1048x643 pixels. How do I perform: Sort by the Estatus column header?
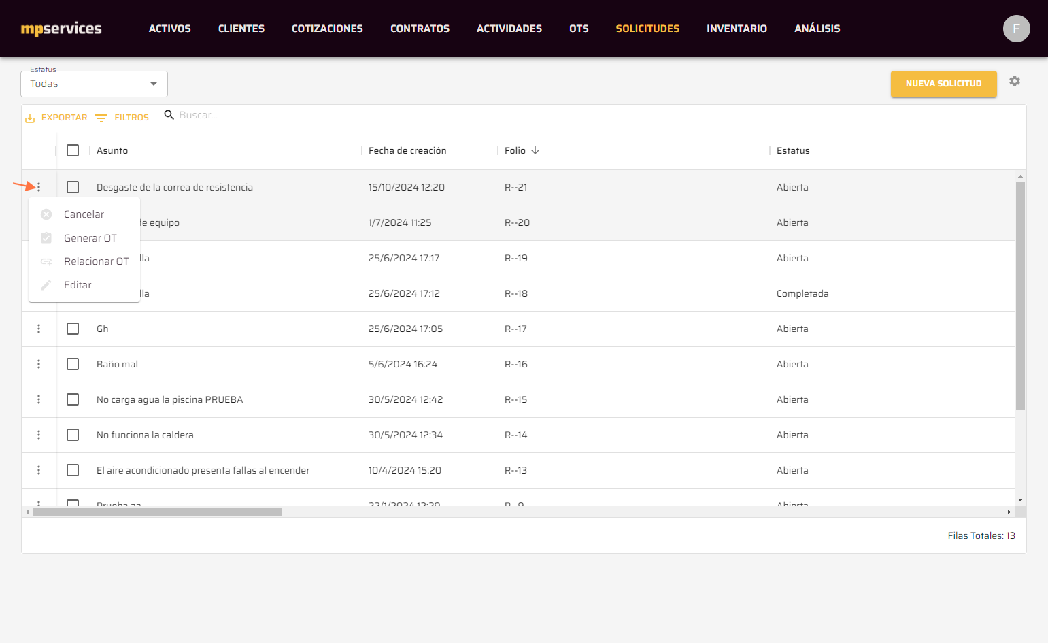(x=793, y=150)
